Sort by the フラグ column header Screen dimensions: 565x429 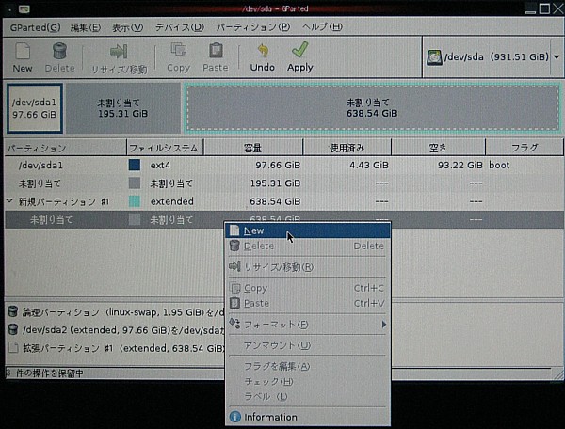pyautogui.click(x=525, y=148)
